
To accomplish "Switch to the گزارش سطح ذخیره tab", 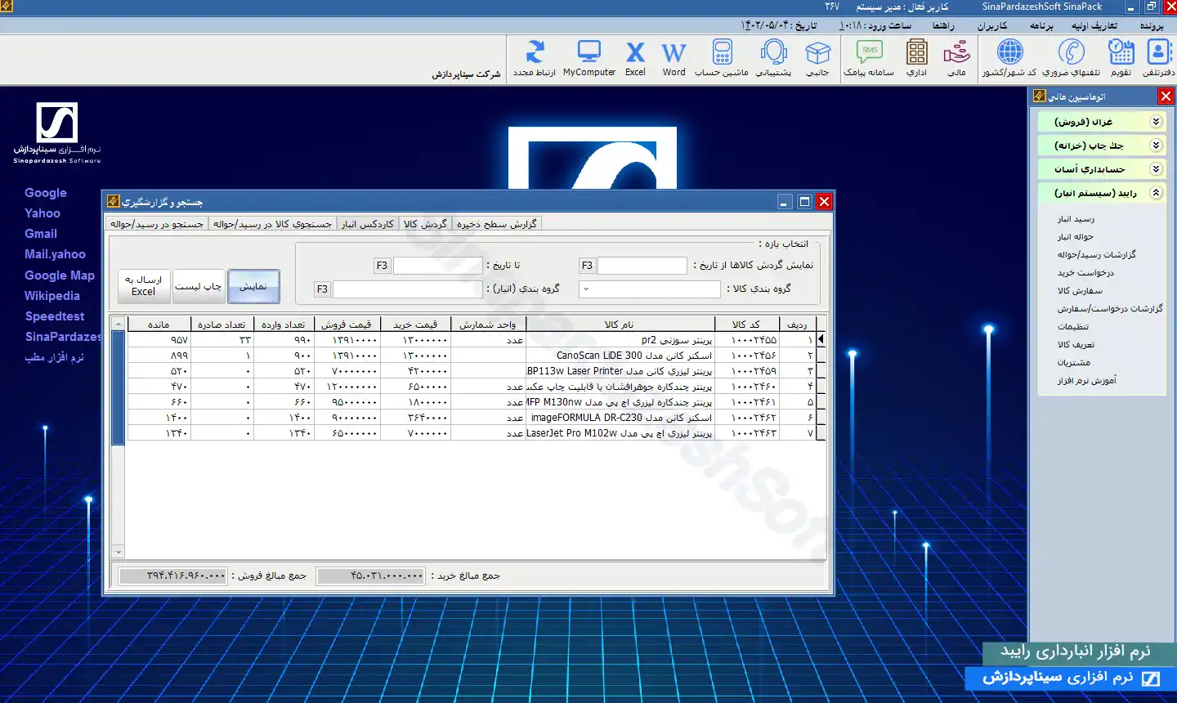I will tap(496, 224).
